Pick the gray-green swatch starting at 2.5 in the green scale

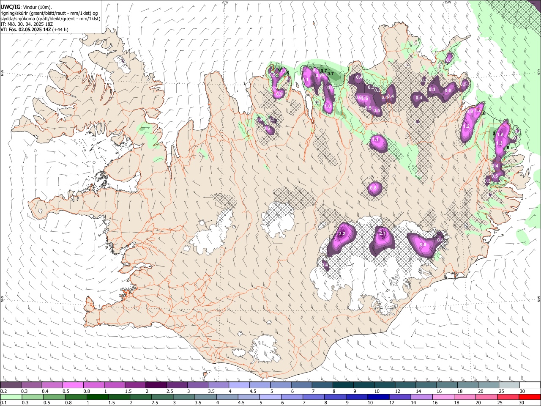(162, 397)
